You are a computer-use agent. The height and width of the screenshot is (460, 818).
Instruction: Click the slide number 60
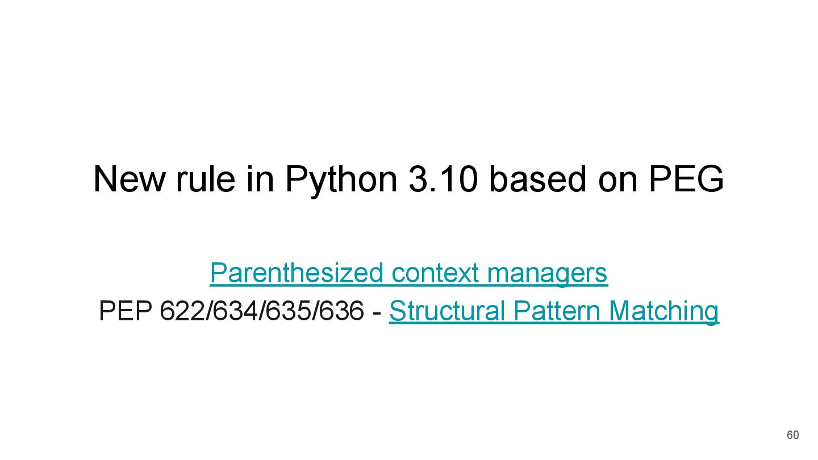(x=792, y=435)
